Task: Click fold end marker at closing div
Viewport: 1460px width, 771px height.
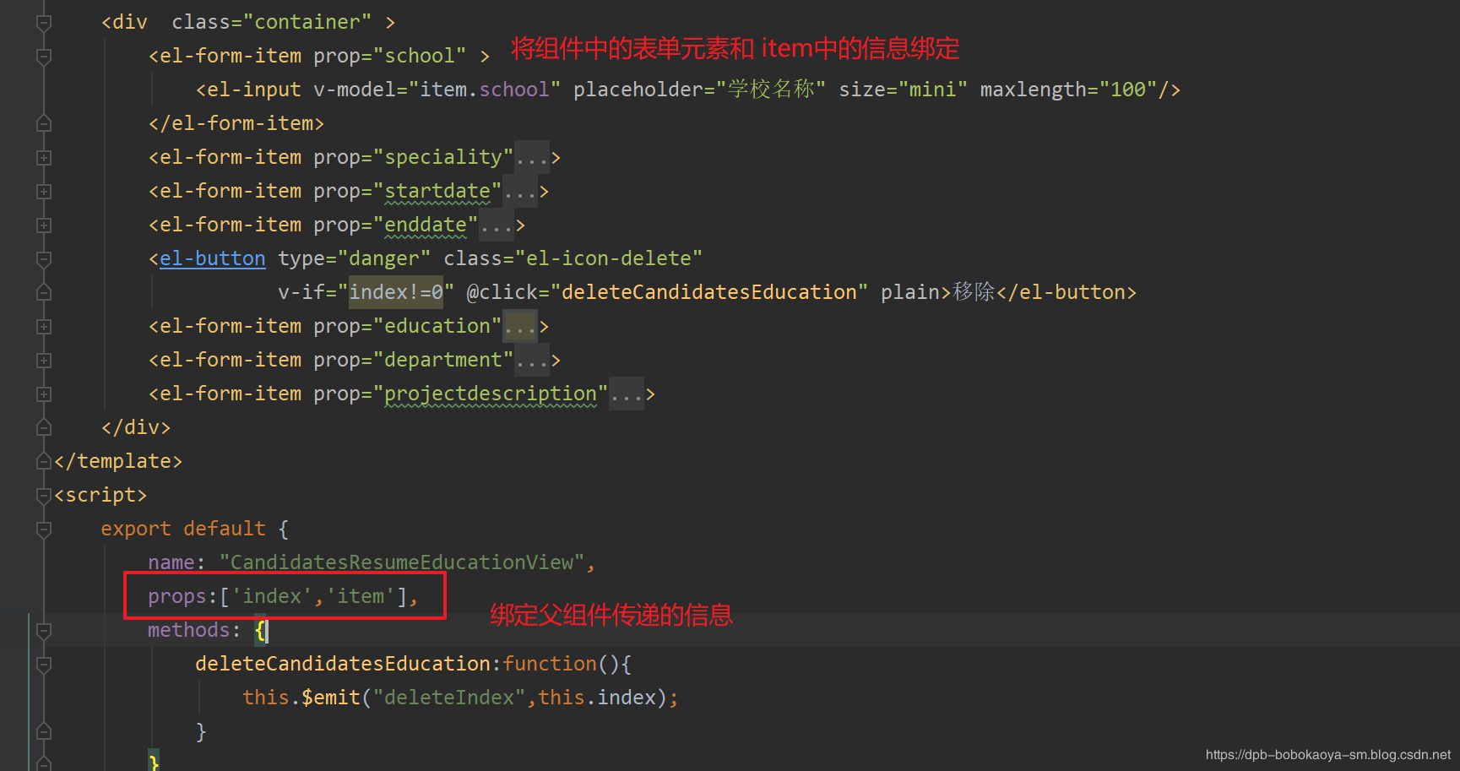Action: pyautogui.click(x=44, y=428)
